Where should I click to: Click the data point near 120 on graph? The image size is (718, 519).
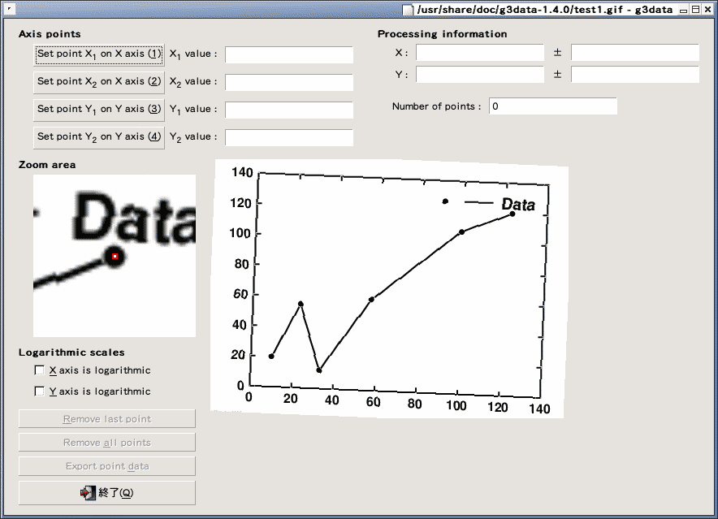(513, 214)
